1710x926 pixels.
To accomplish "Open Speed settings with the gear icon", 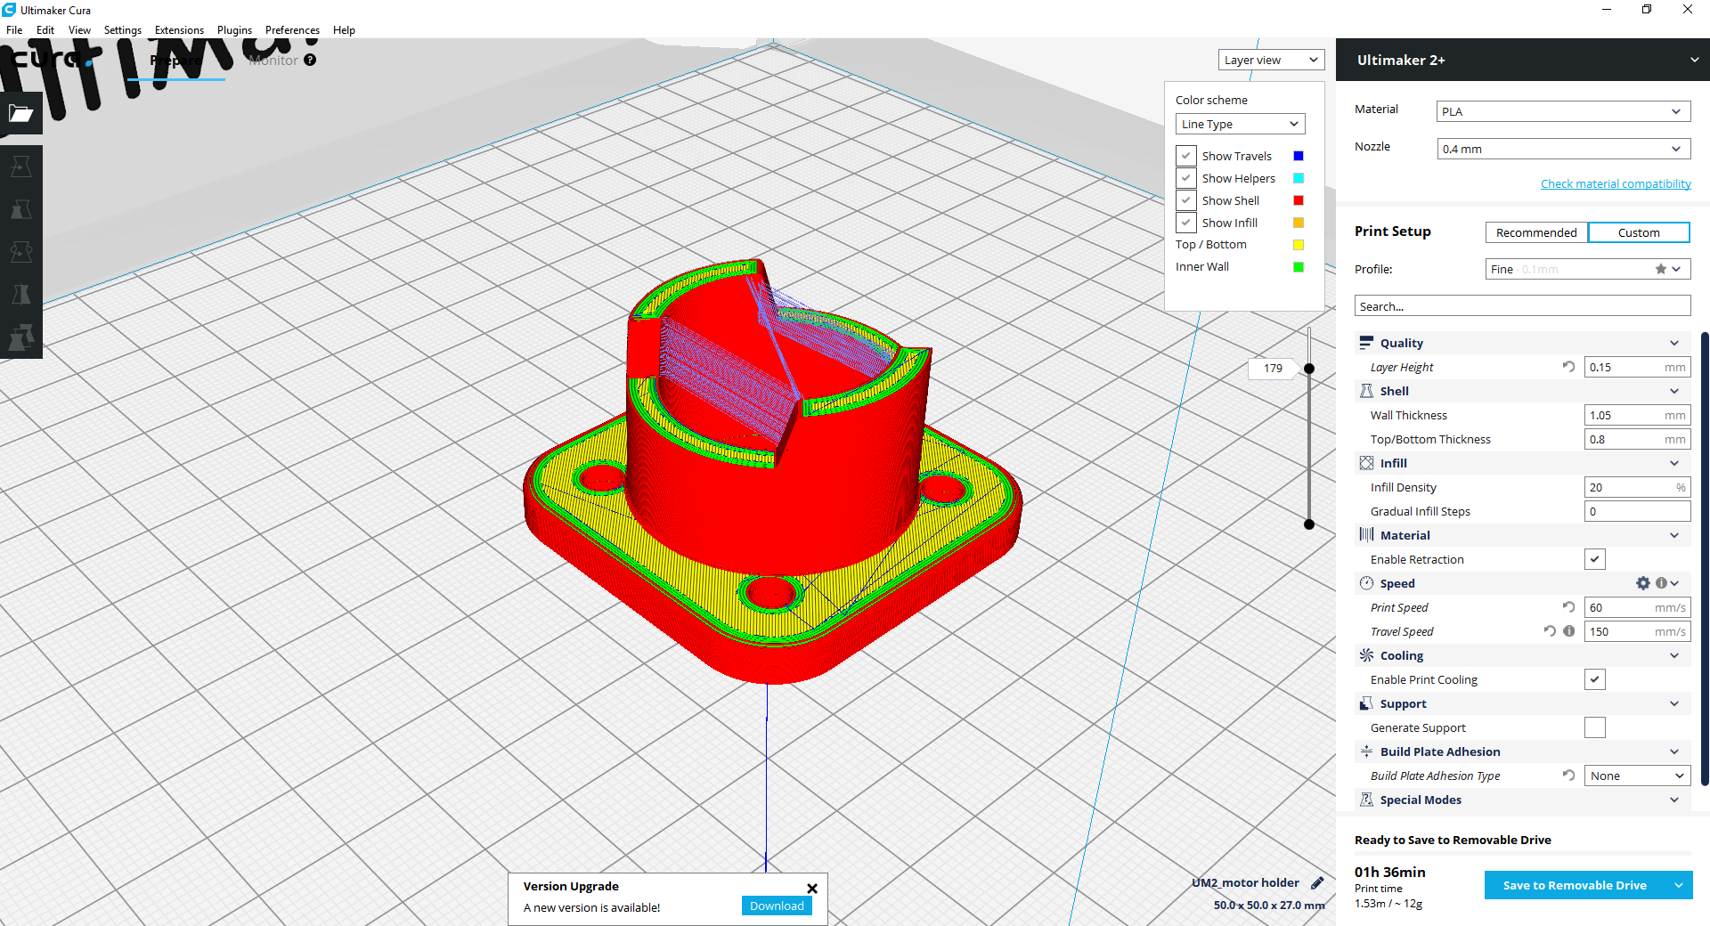I will [x=1643, y=583].
